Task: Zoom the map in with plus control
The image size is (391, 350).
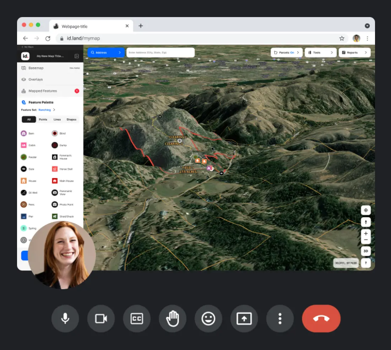Action: (x=365, y=234)
